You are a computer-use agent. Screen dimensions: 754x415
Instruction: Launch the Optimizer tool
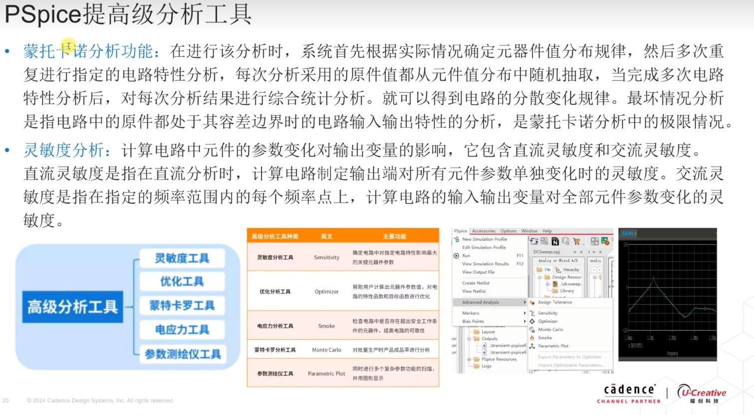point(548,321)
